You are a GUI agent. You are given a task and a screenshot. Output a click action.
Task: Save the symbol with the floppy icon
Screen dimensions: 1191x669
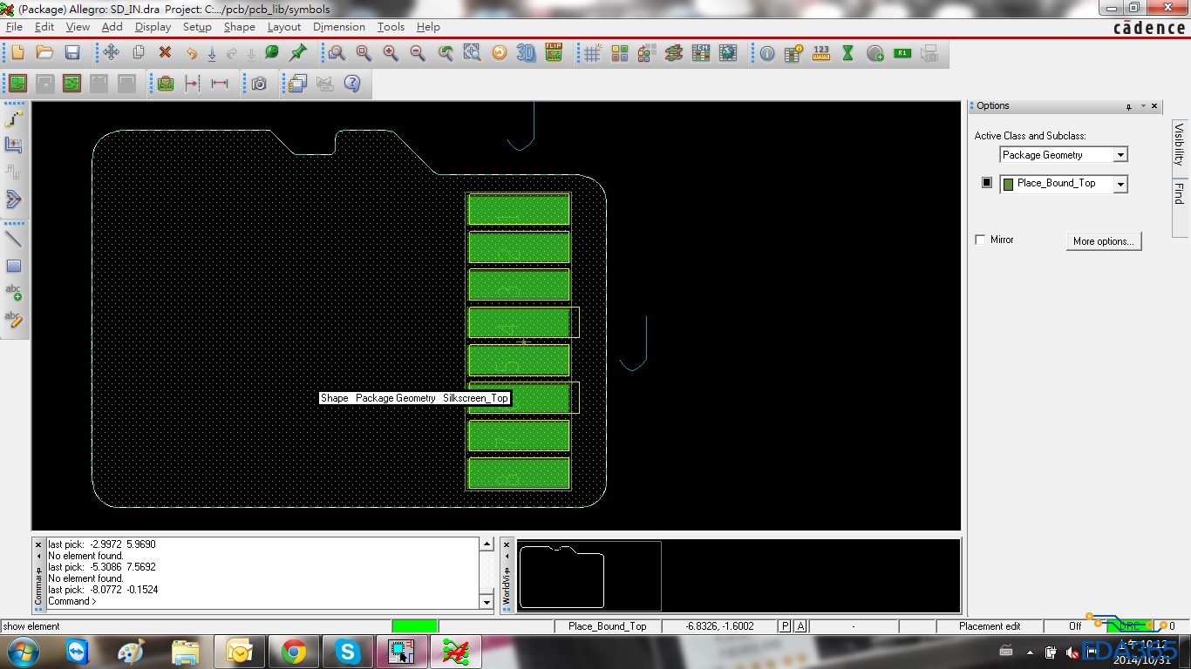(x=72, y=53)
